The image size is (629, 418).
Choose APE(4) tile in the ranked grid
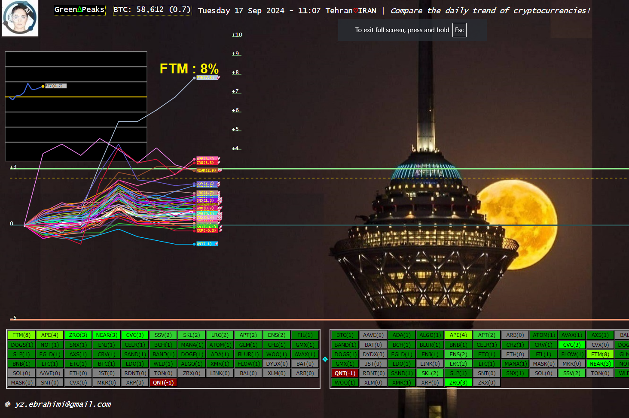pos(50,335)
